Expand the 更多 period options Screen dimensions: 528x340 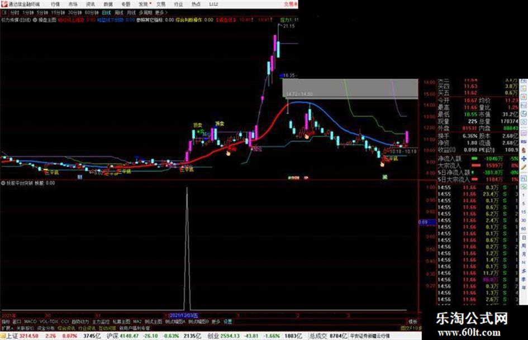(x=161, y=13)
